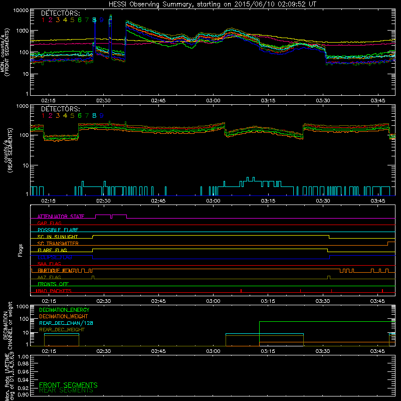Click the 03:15 time label under rear panel

coord(268,201)
